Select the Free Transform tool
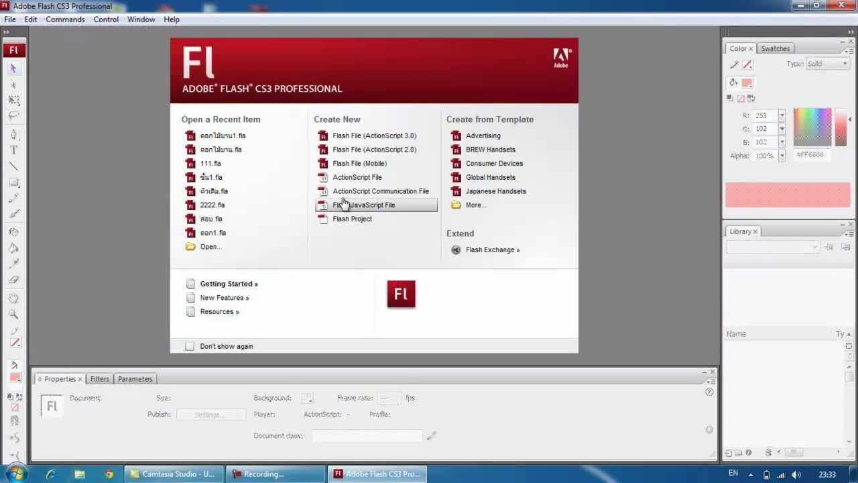 [x=13, y=100]
